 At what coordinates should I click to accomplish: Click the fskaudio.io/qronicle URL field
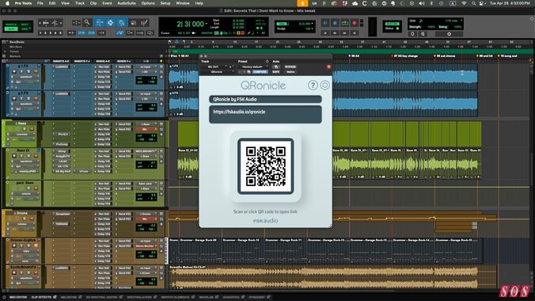[x=265, y=114]
